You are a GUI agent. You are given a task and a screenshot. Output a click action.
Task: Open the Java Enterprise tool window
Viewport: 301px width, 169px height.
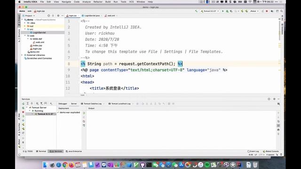tap(74, 151)
